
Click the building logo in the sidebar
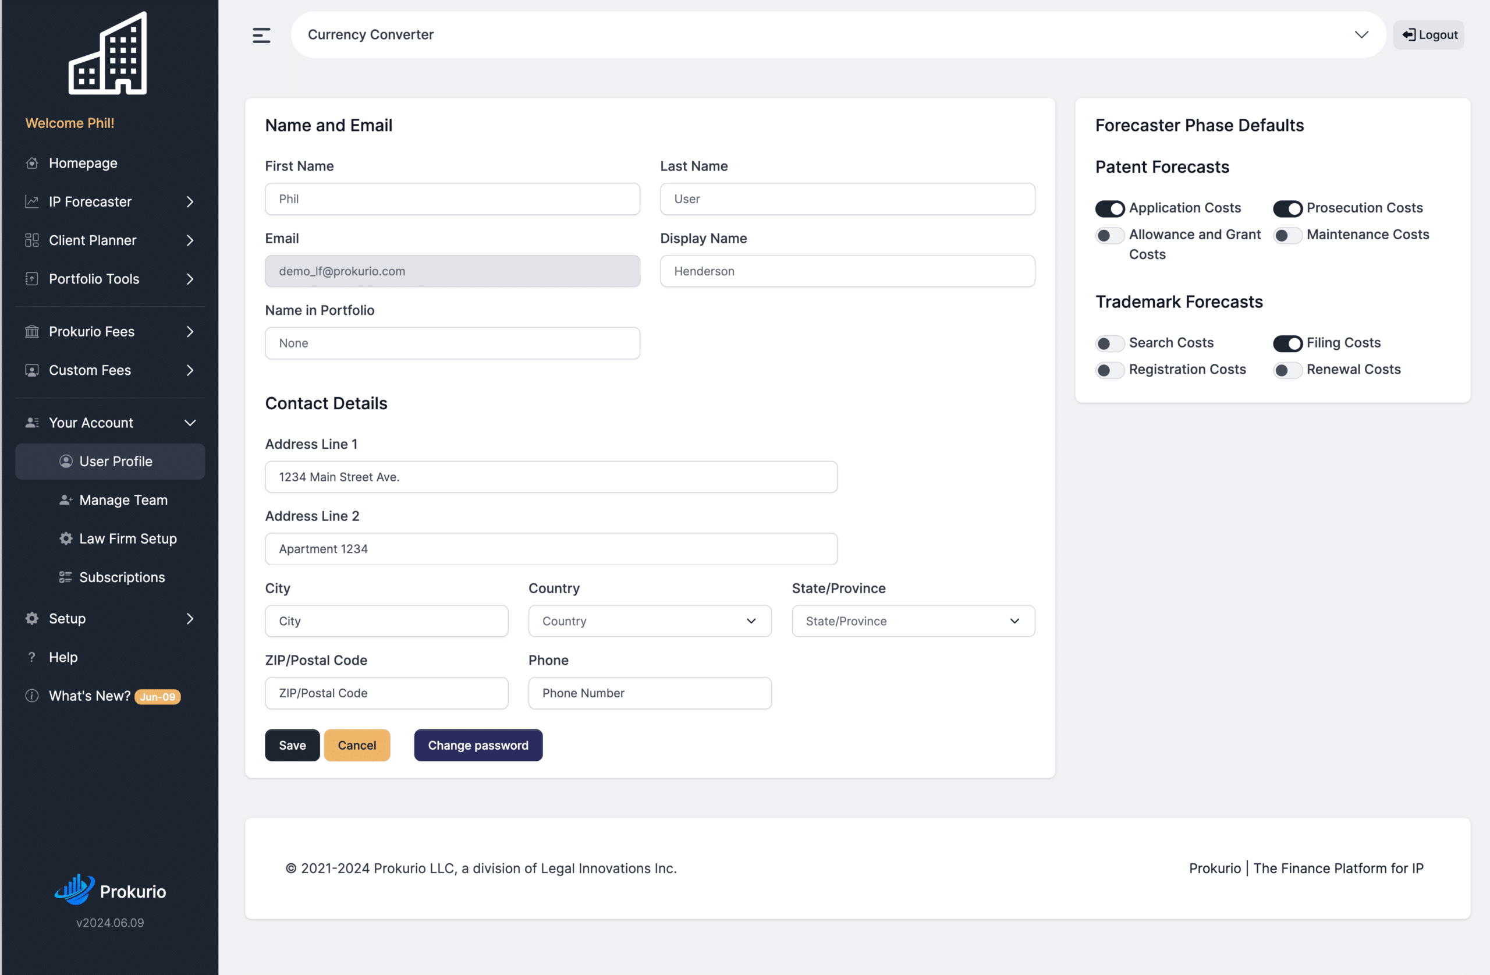click(108, 53)
